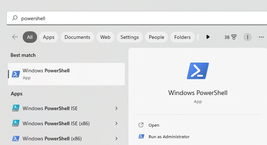This screenshot has height=145, width=267.
Task: Switch to the Apps filter
Action: click(49, 37)
